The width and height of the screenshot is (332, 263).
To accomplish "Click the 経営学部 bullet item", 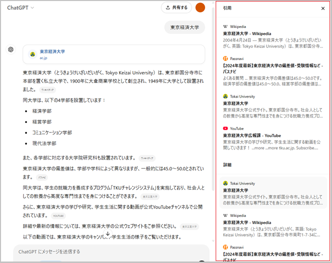I will coord(42,122).
